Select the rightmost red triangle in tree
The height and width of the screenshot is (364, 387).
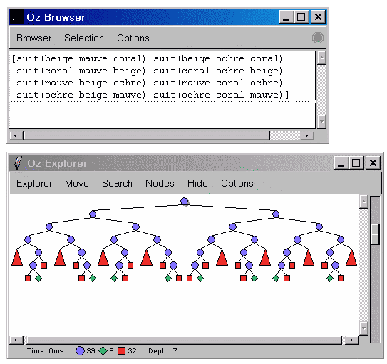(351, 257)
